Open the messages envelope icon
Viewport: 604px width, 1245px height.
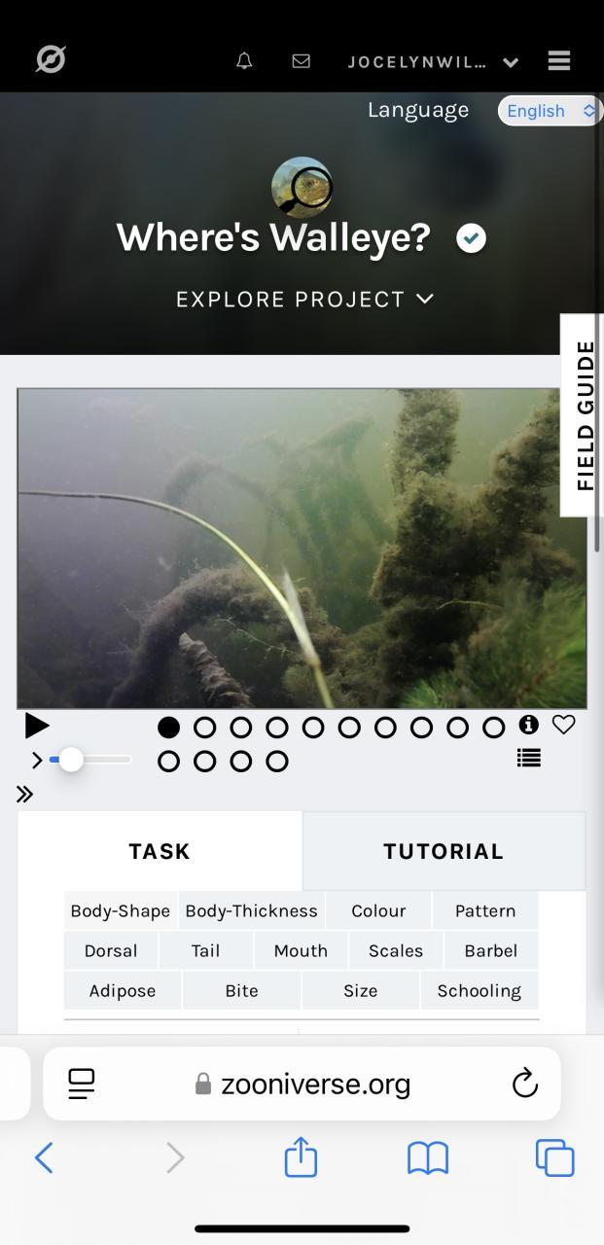[302, 61]
